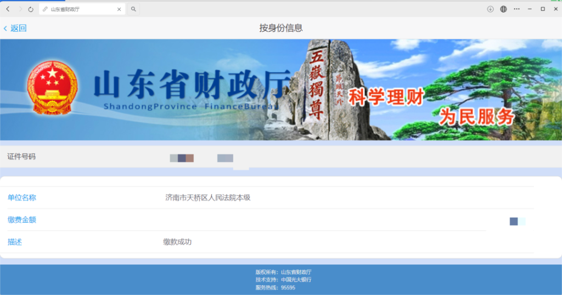The width and height of the screenshot is (562, 295).
Task: Click the 返回 back link
Action: [x=15, y=28]
